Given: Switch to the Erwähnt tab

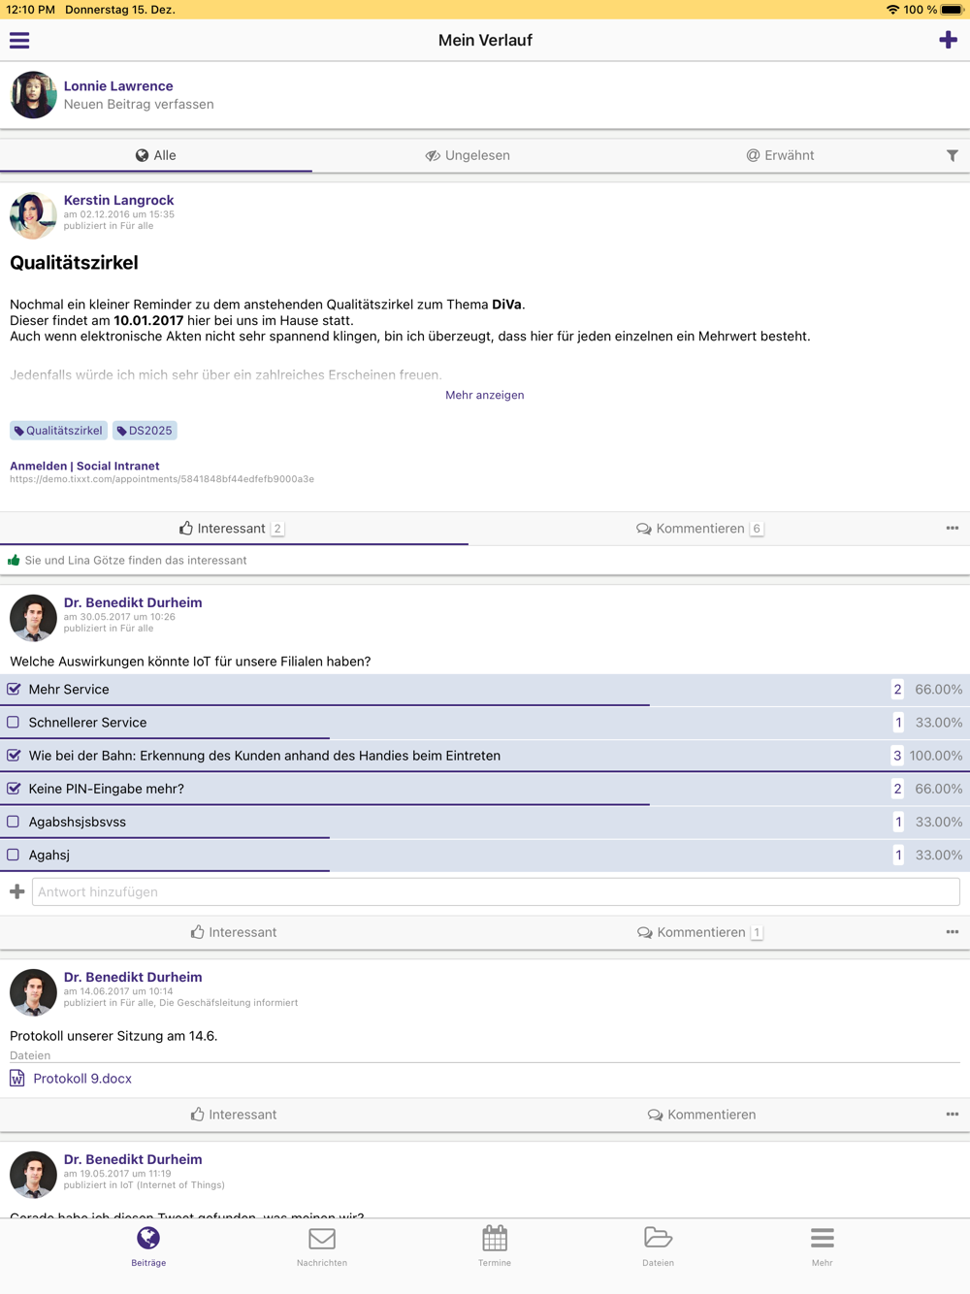Looking at the screenshot, I should pyautogui.click(x=780, y=155).
